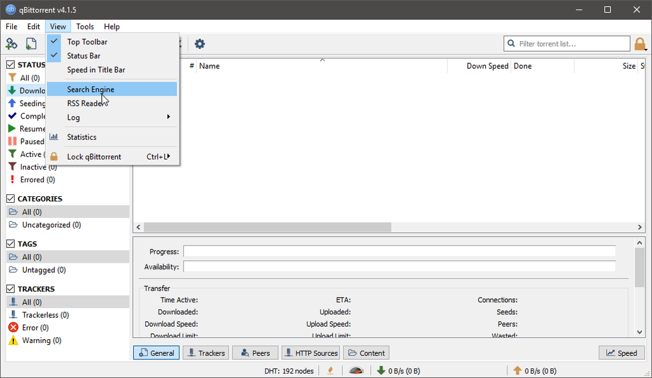
Task: Click the Add Torrent Link icon
Action: (x=11, y=43)
